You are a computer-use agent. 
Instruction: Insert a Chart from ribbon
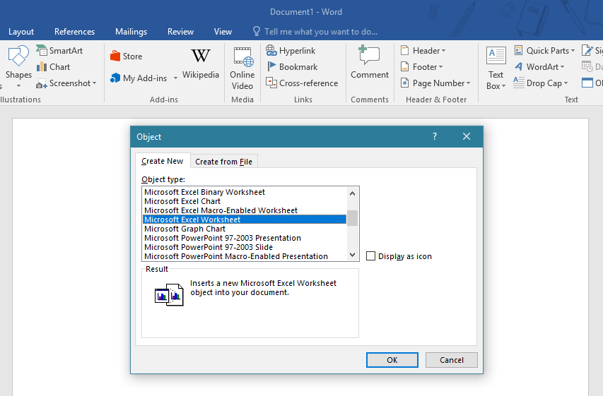tap(54, 67)
